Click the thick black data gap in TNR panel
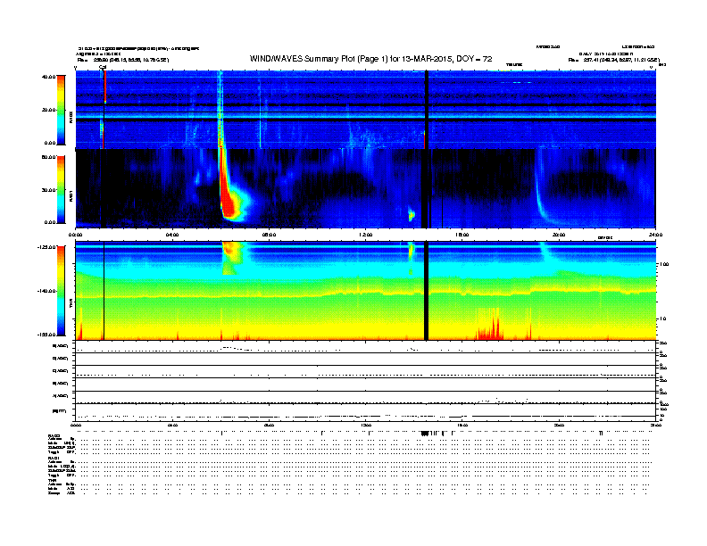The width and height of the screenshot is (707, 546). pos(426,291)
